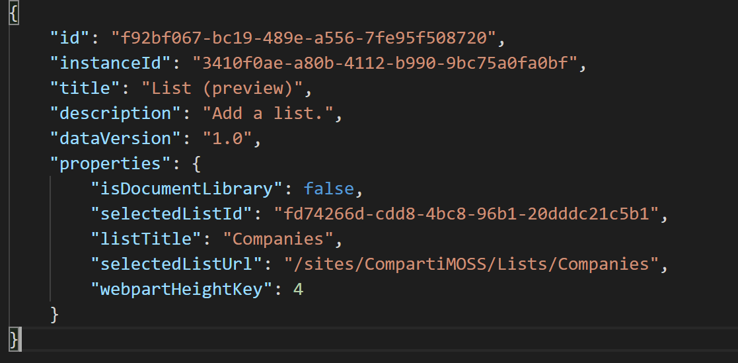Click the instanceId GUID value
Image resolution: width=738 pixels, height=363 pixels.
tap(385, 63)
